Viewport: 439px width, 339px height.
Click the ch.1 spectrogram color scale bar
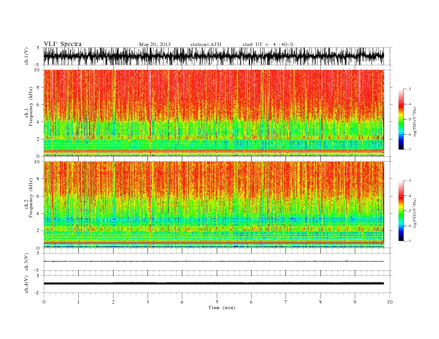point(401,119)
